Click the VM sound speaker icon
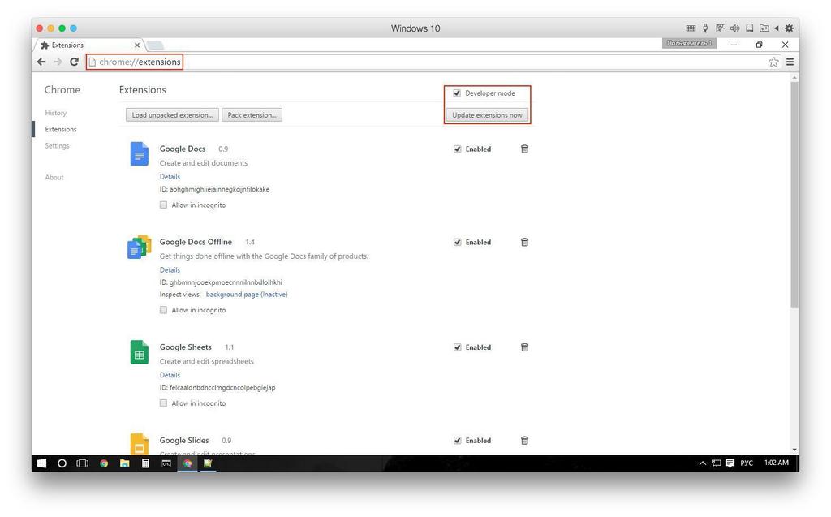This screenshot has width=831, height=517. pos(734,28)
